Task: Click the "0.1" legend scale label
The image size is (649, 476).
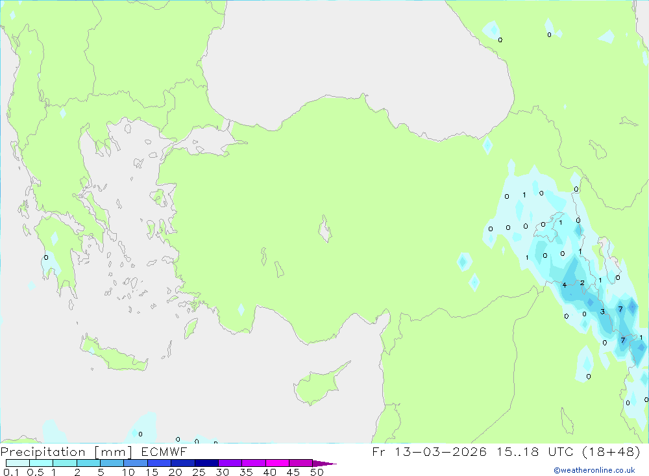Action: [x=11, y=472]
